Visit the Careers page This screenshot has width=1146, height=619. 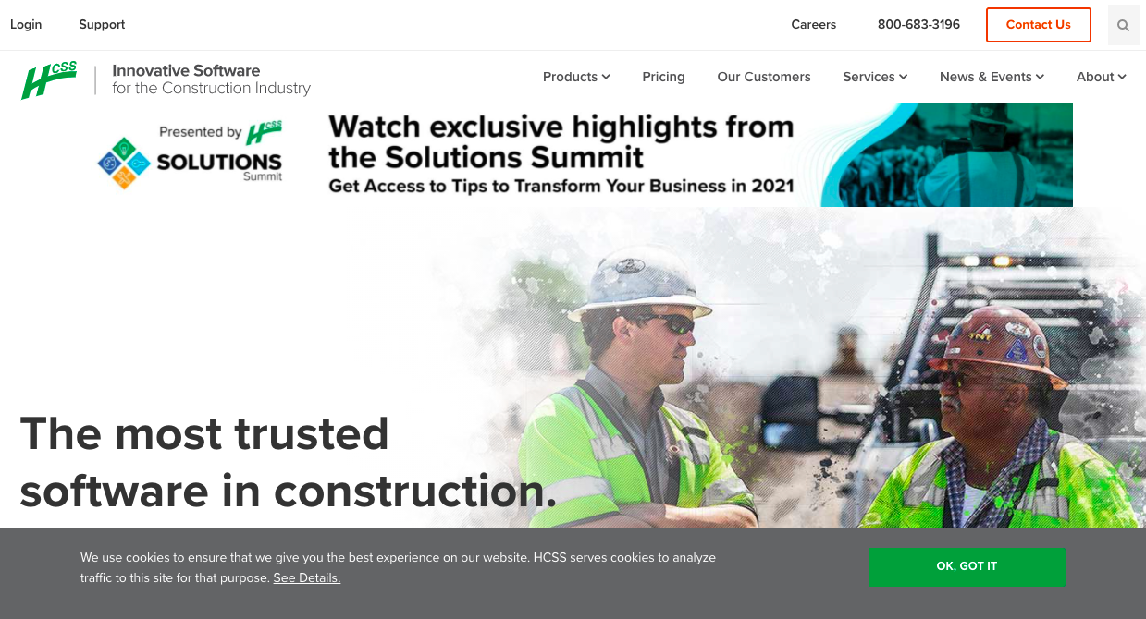(814, 25)
